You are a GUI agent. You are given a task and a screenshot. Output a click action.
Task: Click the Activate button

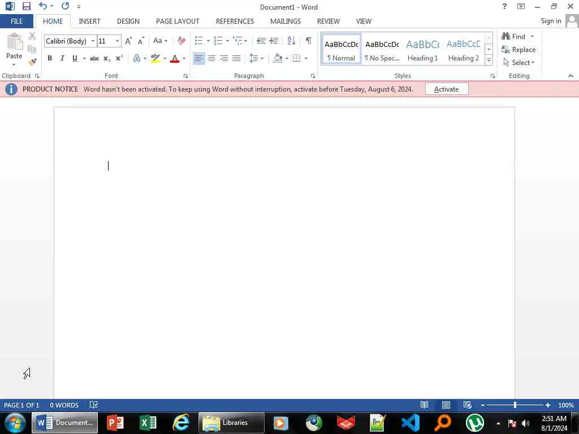(x=447, y=89)
